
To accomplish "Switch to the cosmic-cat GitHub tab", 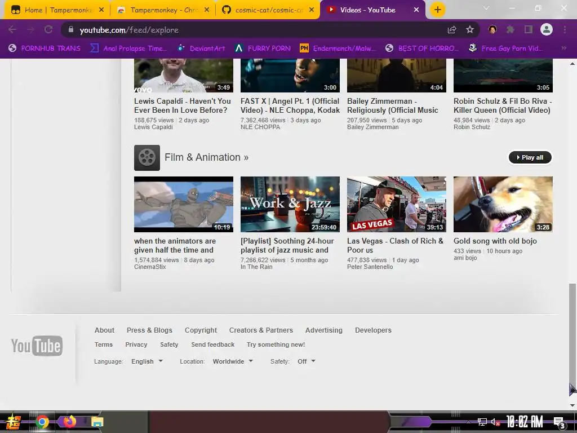I will point(268,10).
